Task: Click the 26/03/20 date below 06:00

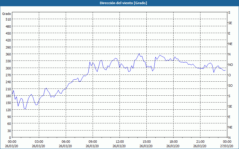Action: click(x=65, y=146)
